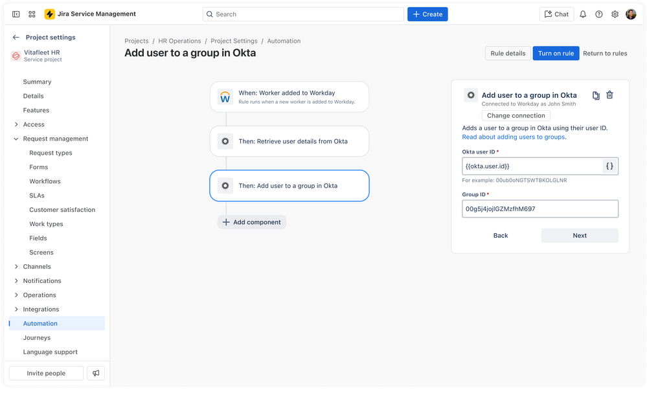Image resolution: width=647 pixels, height=406 pixels.
Task: Select the Worker added to Workday trigger
Action: click(x=289, y=97)
